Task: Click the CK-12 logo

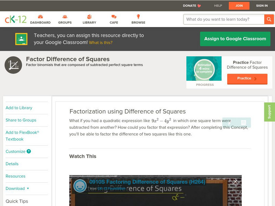Action: pyautogui.click(x=15, y=19)
